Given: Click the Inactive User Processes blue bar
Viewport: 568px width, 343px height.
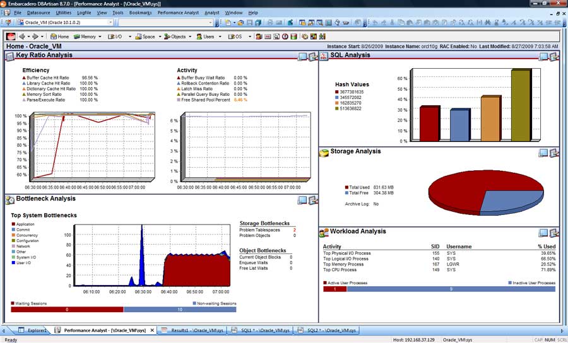Looking at the screenshot, I should click(x=451, y=289).
